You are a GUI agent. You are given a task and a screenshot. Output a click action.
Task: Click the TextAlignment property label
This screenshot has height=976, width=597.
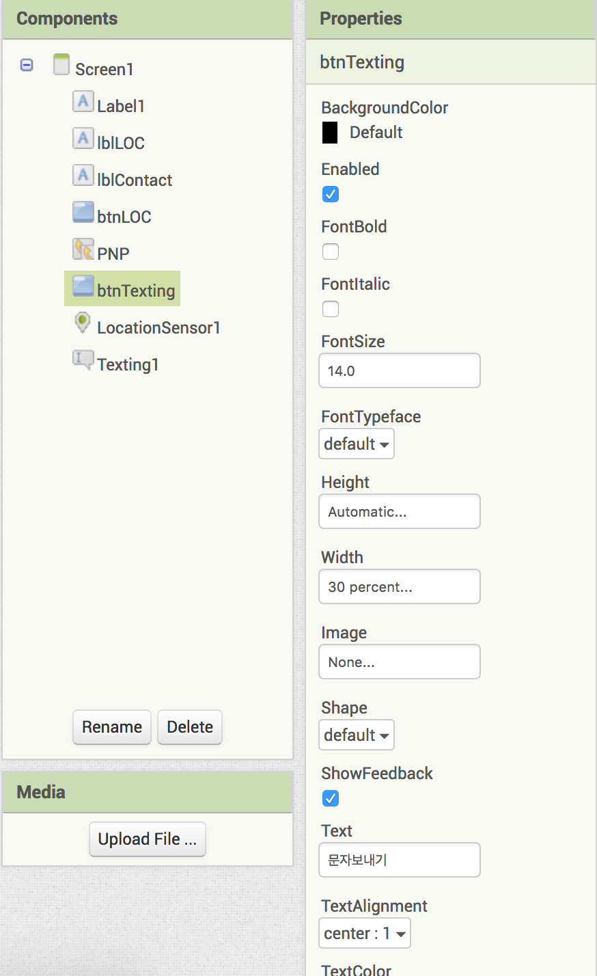click(374, 906)
